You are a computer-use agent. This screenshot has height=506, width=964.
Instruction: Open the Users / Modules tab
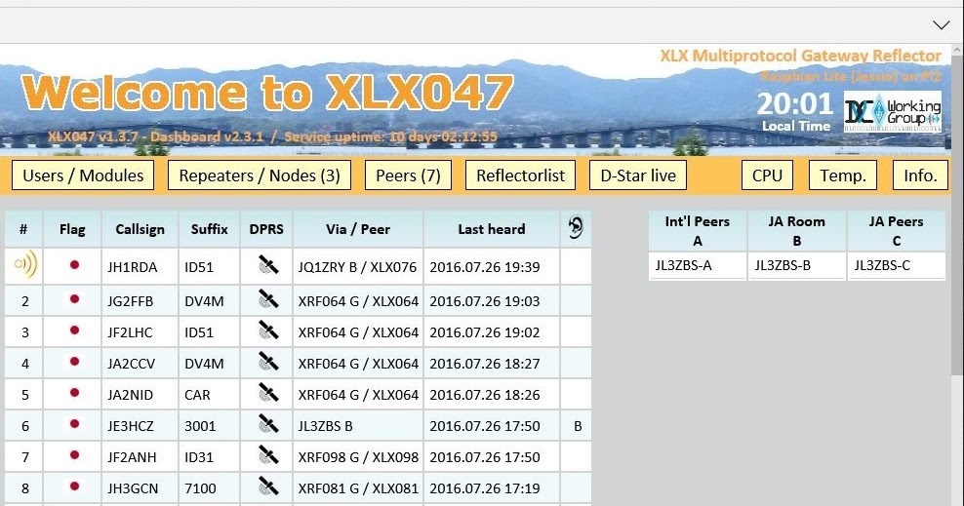point(83,175)
